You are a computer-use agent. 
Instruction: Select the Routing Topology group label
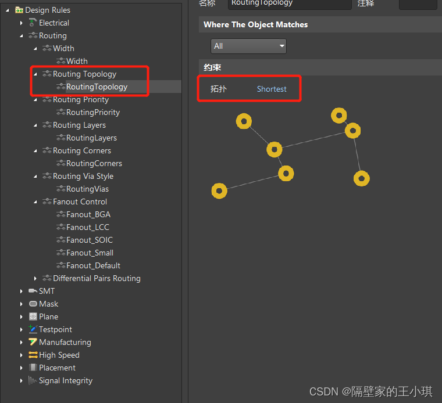pos(84,74)
